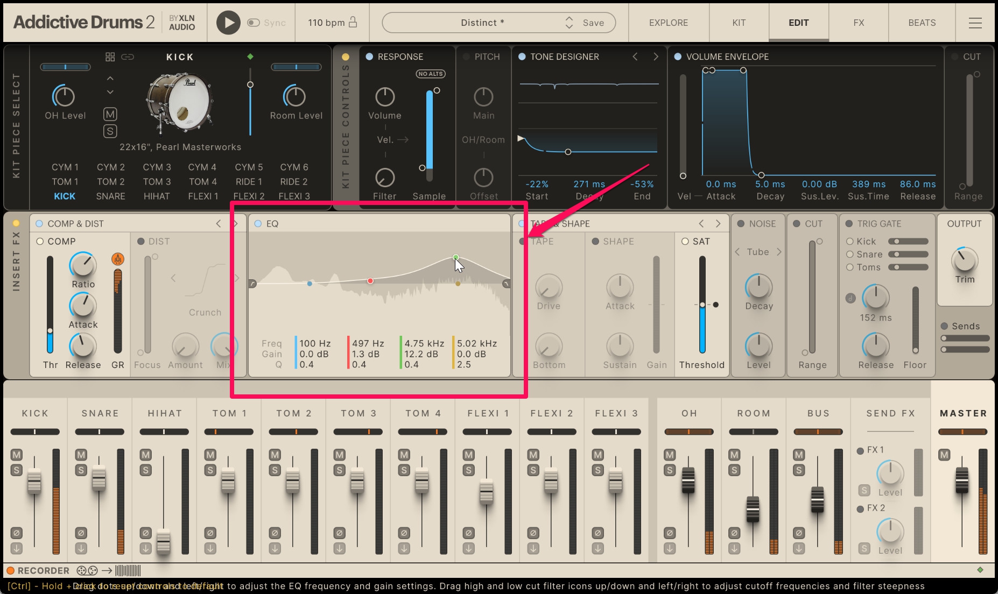
Task: Click the kick drum image
Action: (180, 102)
